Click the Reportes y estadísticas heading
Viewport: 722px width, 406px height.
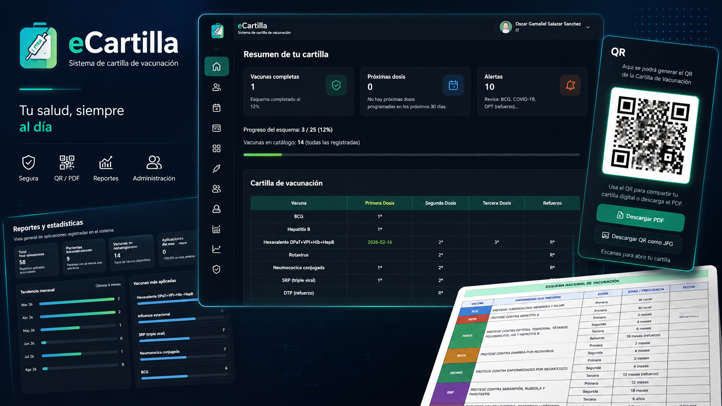pyautogui.click(x=48, y=226)
